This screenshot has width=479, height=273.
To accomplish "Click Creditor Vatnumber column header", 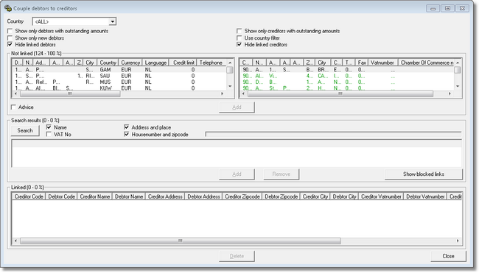I will click(x=381, y=196).
